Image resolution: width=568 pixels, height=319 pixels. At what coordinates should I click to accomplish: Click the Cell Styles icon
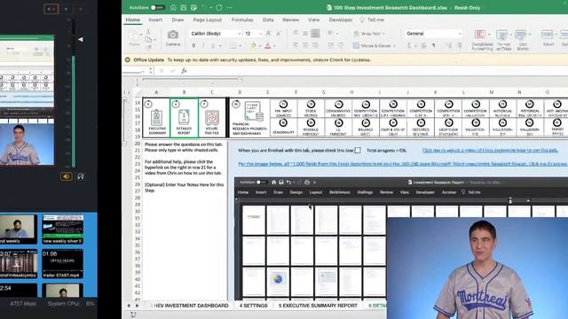(523, 40)
